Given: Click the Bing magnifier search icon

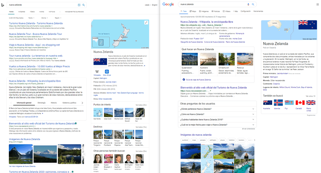Looking at the screenshot, I should 83,4.
